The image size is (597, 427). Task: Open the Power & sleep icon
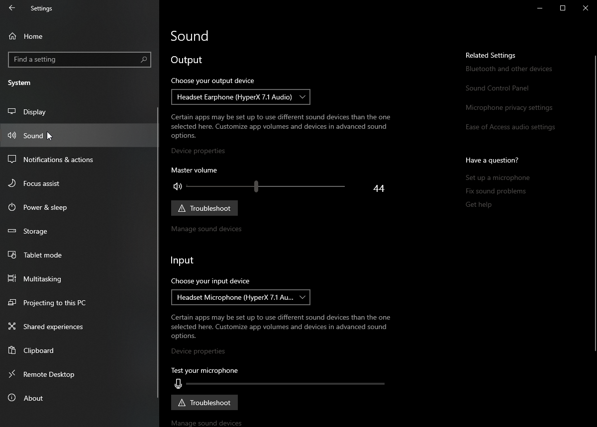point(11,207)
